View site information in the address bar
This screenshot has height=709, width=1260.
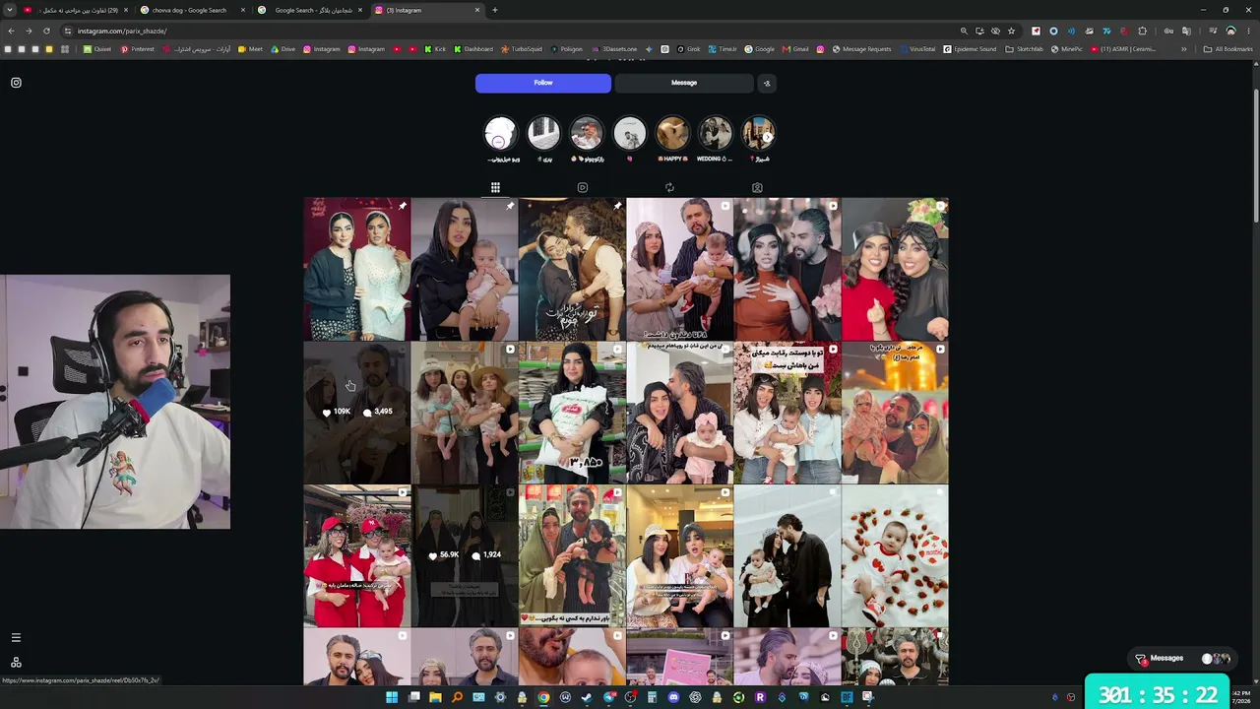click(68, 31)
